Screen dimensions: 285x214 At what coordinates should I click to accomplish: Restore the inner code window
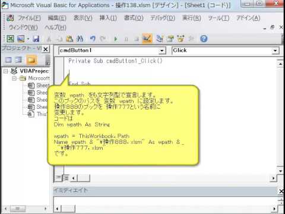[273, 27]
